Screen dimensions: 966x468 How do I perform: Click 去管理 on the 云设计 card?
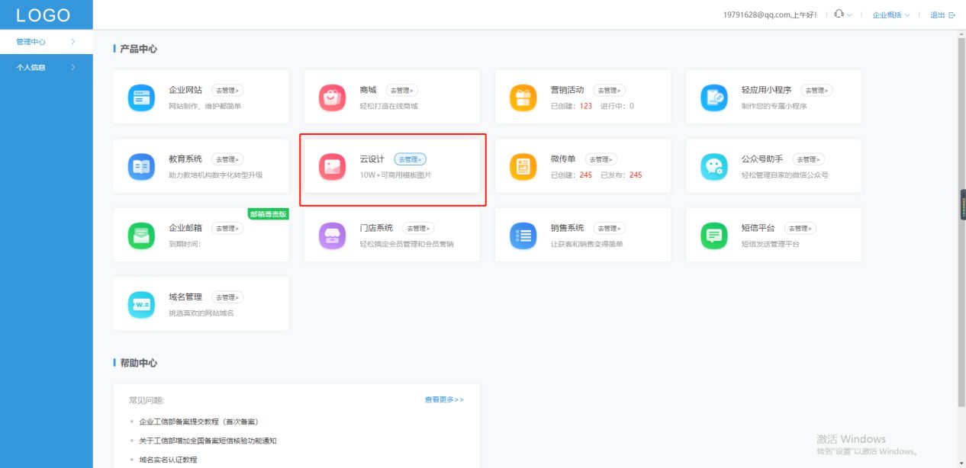pos(411,159)
